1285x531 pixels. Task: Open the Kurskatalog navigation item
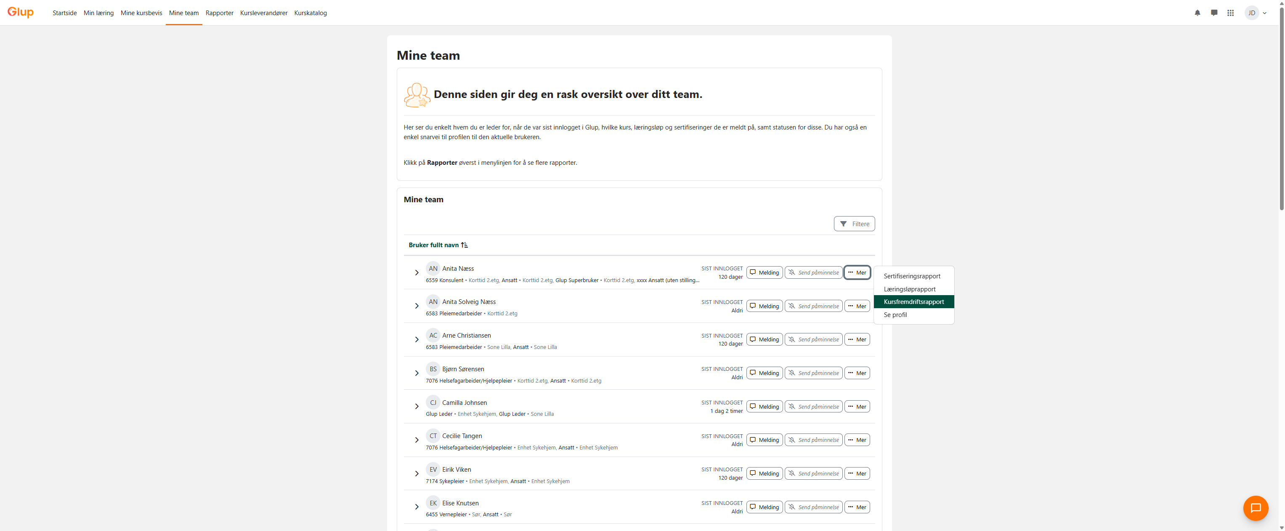(310, 13)
